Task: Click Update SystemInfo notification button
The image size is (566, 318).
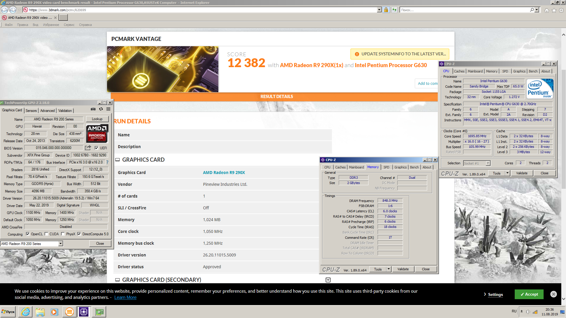Action: pos(400,54)
